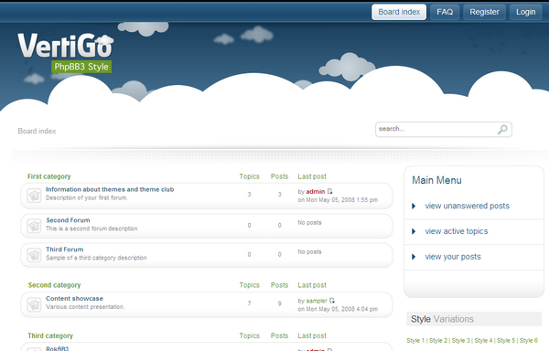The width and height of the screenshot is (549, 351).
Task: Click the Second Forum folder icon
Action: click(x=34, y=226)
